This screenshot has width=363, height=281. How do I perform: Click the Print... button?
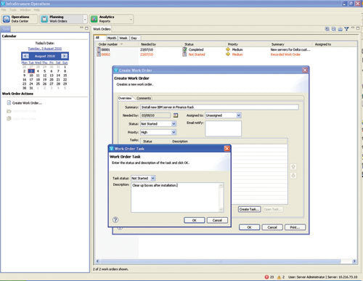pos(295,227)
